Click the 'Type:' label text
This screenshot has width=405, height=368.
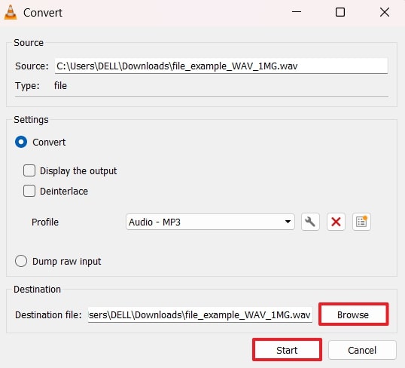tap(27, 86)
